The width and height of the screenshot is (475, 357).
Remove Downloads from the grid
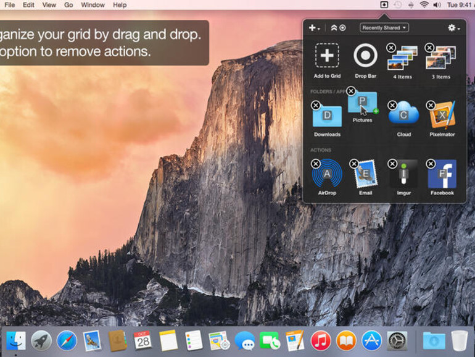(x=316, y=105)
